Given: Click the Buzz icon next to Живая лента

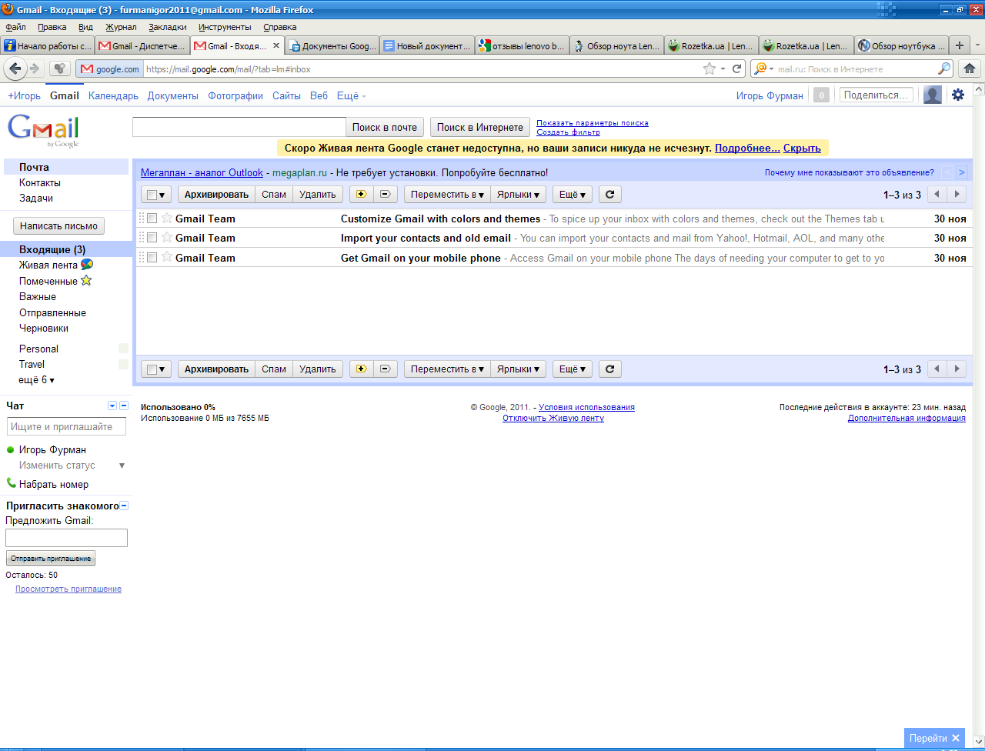Looking at the screenshot, I should click(87, 265).
